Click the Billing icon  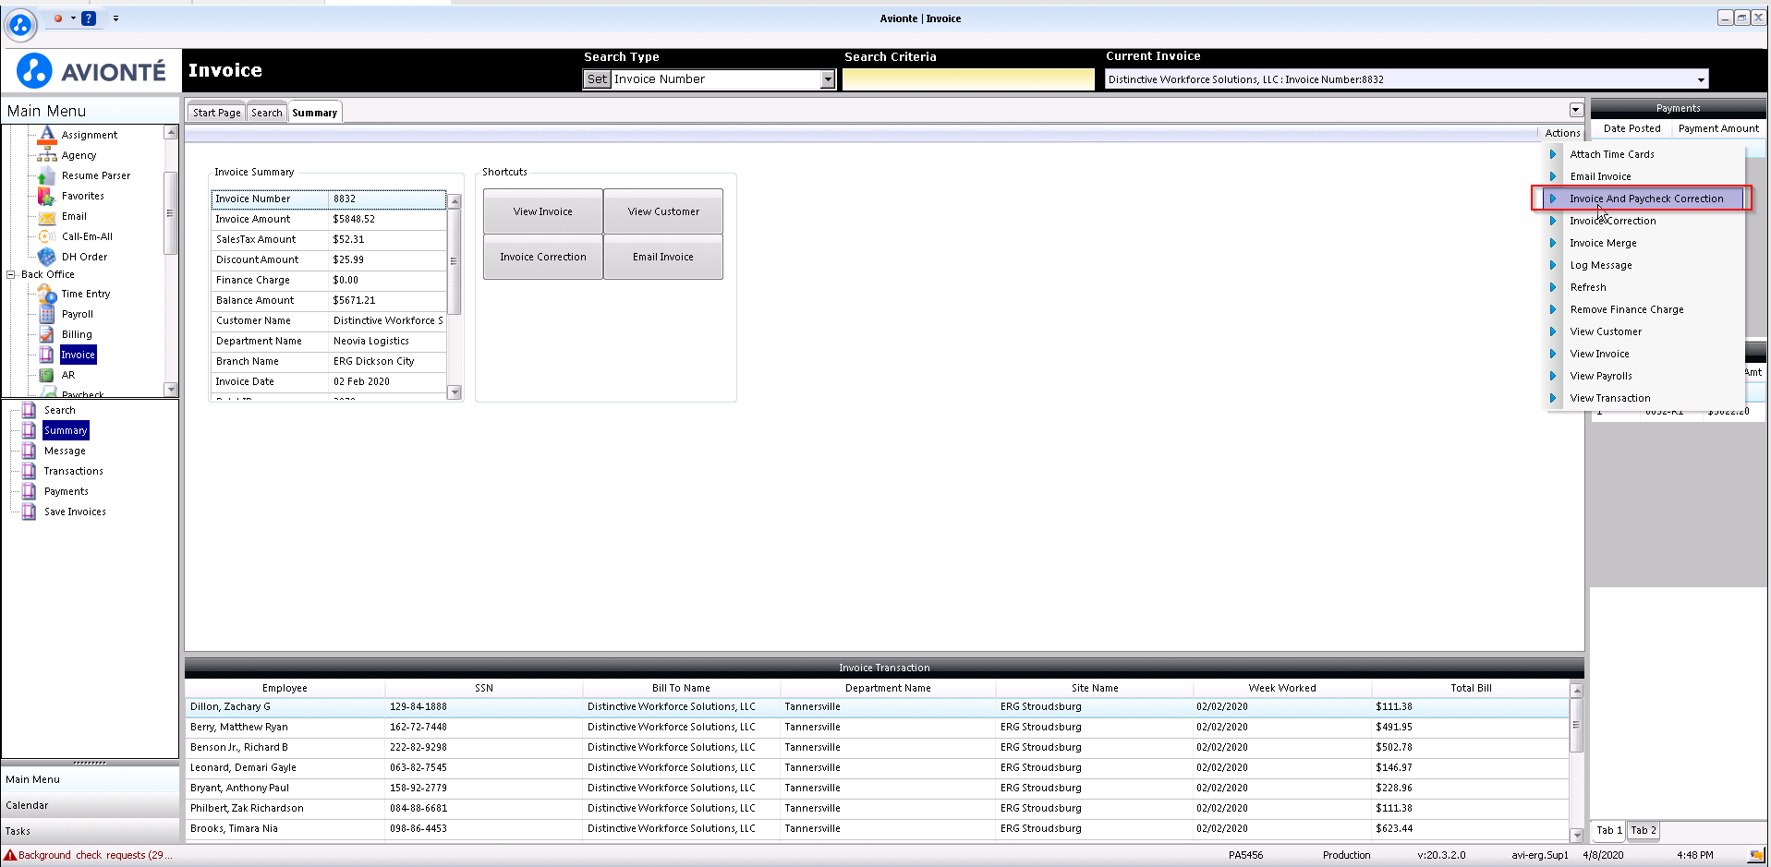point(47,334)
